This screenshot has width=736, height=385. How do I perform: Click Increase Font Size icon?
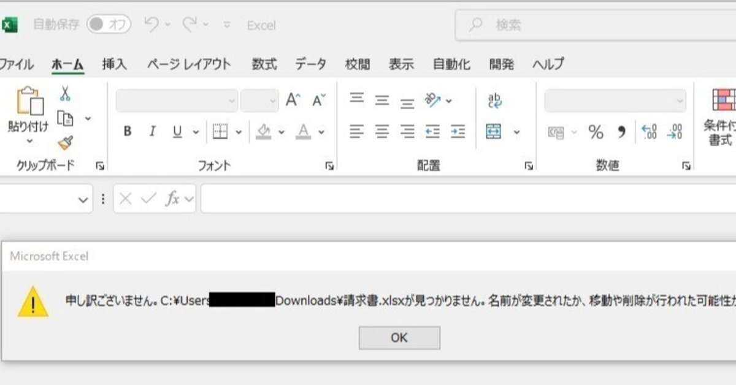point(293,101)
